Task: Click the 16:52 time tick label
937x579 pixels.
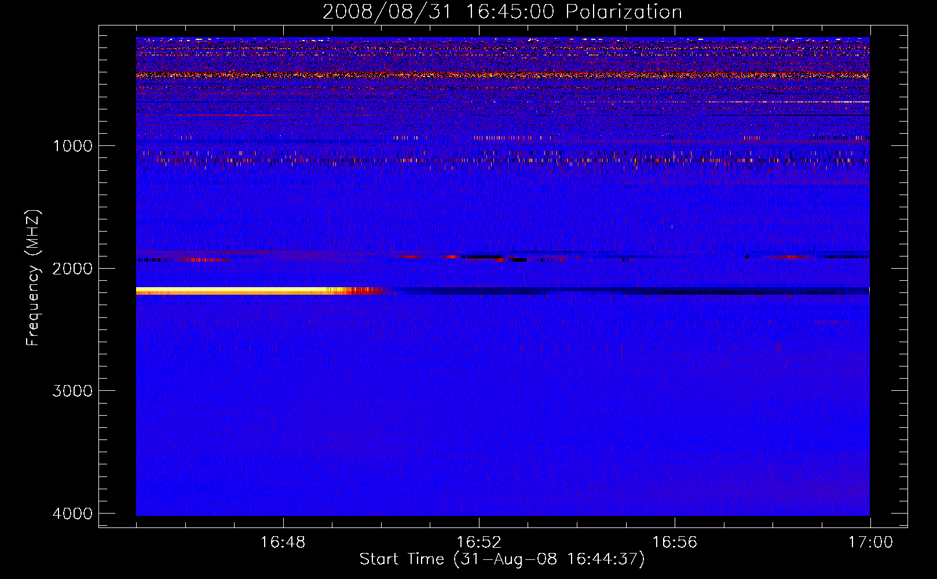Action: 478,543
